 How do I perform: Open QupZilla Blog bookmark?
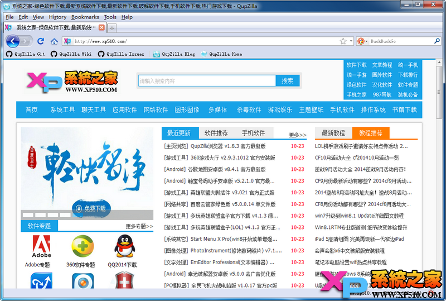(174, 54)
